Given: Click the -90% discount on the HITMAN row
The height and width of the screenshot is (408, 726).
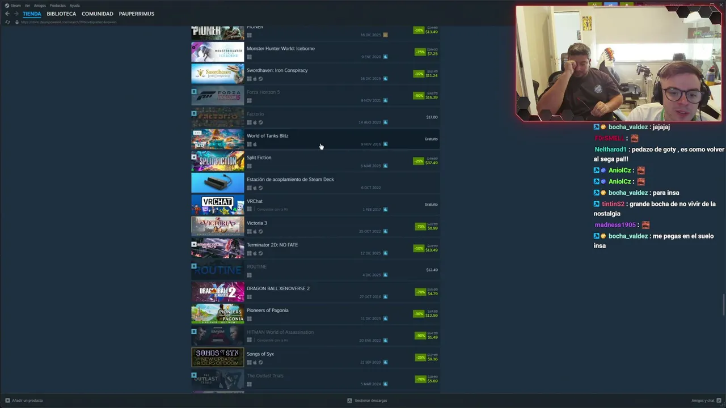Looking at the screenshot, I should [x=420, y=335].
